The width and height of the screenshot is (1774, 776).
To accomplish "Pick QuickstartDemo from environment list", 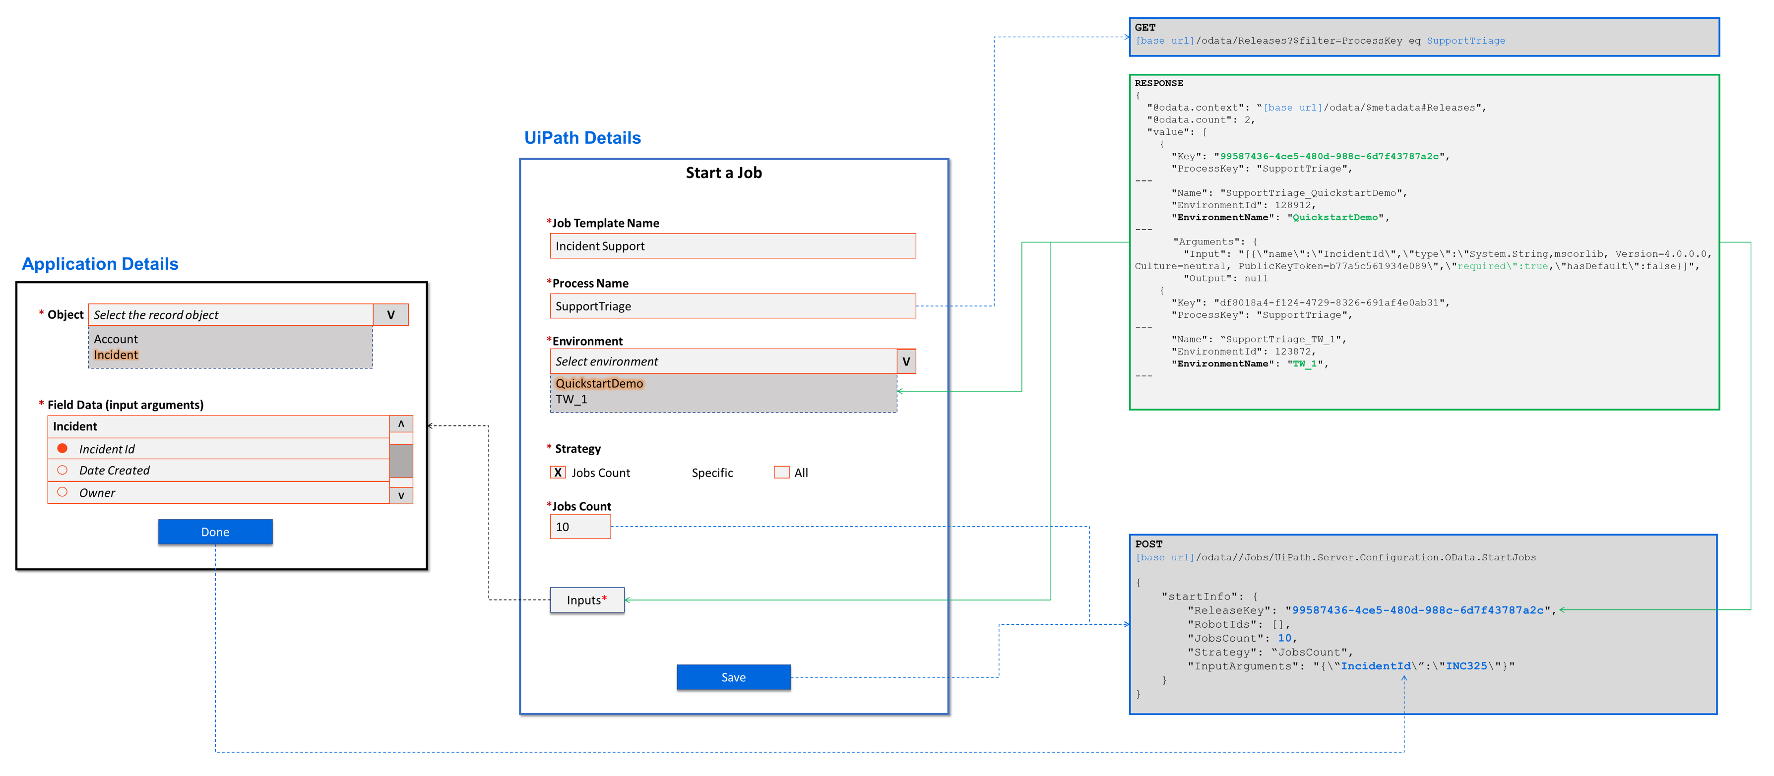I will pos(599,383).
